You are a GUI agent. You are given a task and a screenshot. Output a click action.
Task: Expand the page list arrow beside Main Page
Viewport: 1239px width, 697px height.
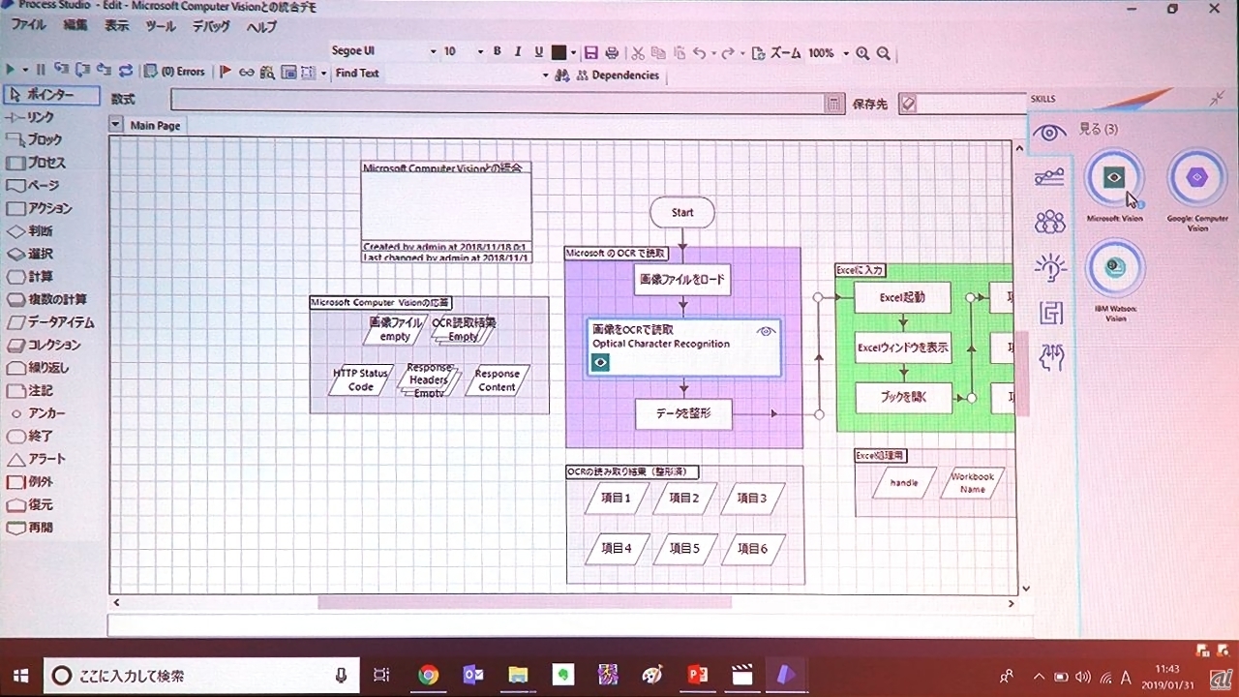[x=116, y=125]
